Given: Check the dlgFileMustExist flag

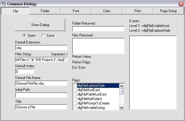Looking at the screenshot, I should (75, 90).
